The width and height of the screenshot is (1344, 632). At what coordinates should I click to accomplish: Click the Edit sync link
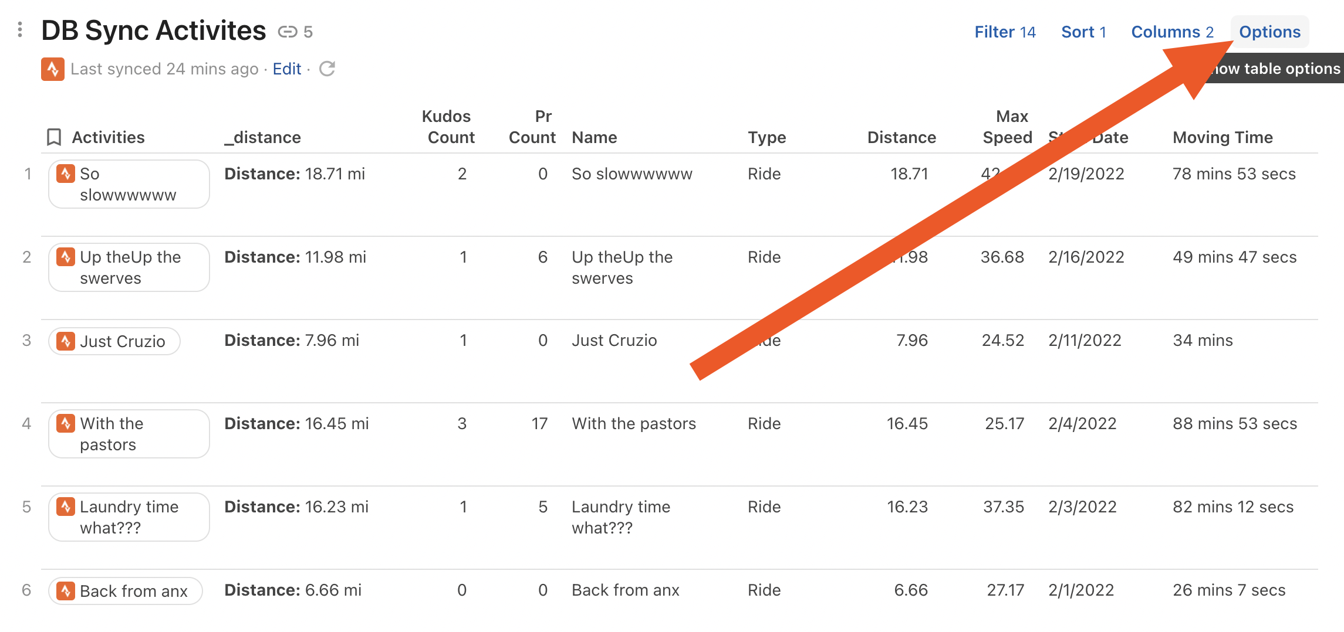286,69
